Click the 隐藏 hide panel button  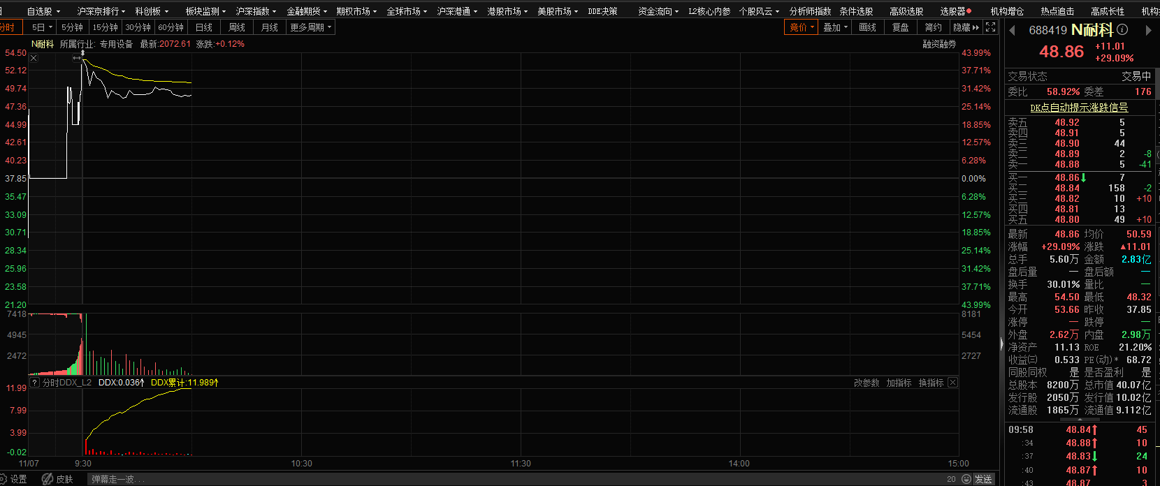pos(966,27)
